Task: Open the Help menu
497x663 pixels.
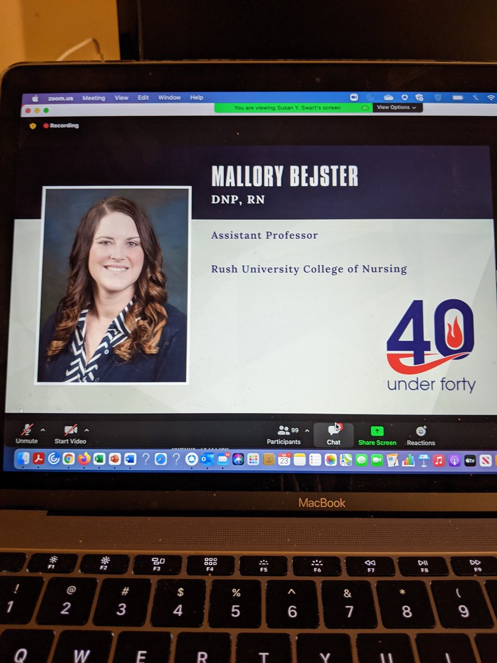Action: pos(197,98)
